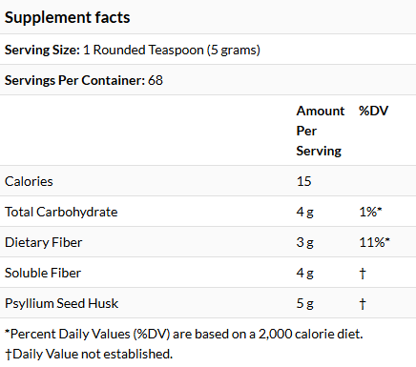Image resolution: width=416 pixels, height=367 pixels.
Task: Select the Total Carbohydrate row label
Action: (x=61, y=212)
